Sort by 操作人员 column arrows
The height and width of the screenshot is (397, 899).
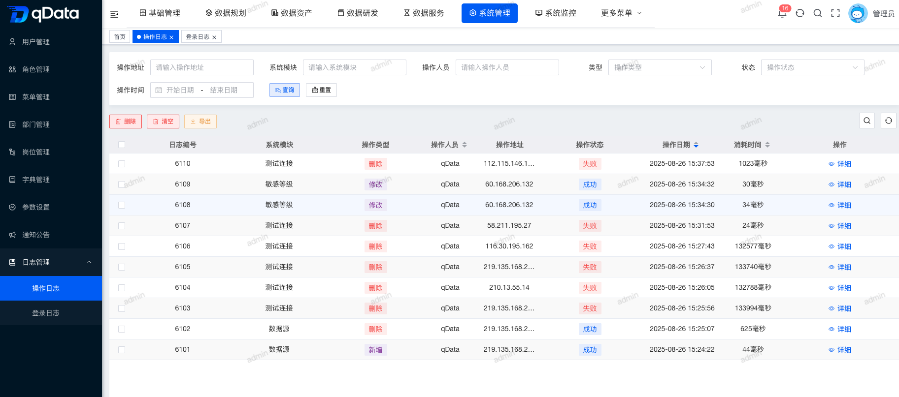click(465, 145)
